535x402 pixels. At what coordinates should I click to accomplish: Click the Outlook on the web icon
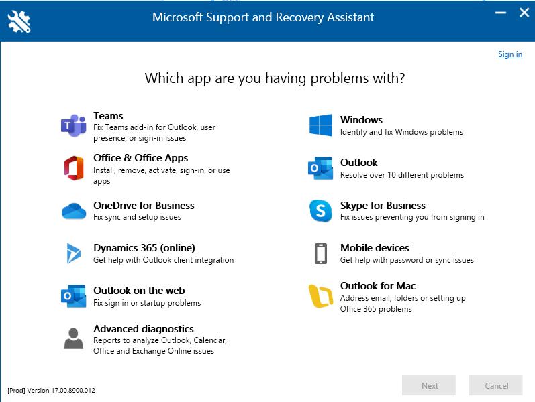(x=74, y=296)
